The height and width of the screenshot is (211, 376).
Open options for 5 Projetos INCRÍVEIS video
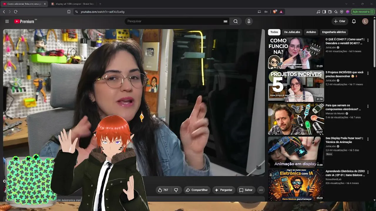(x=368, y=73)
